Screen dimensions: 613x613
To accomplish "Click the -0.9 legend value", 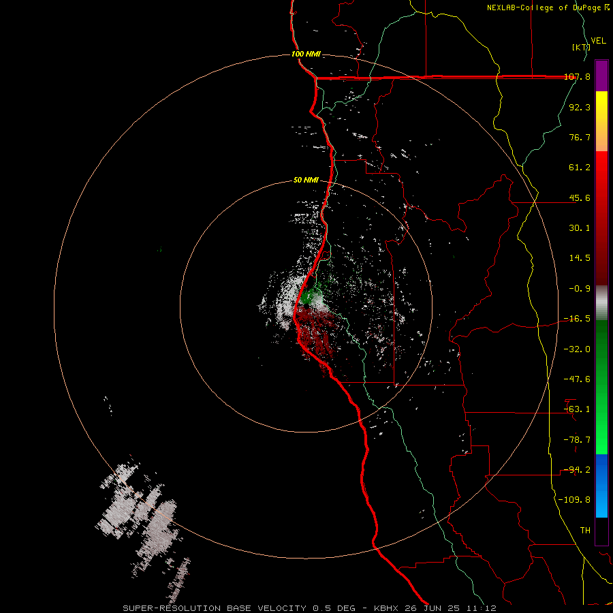I will 580,289.
